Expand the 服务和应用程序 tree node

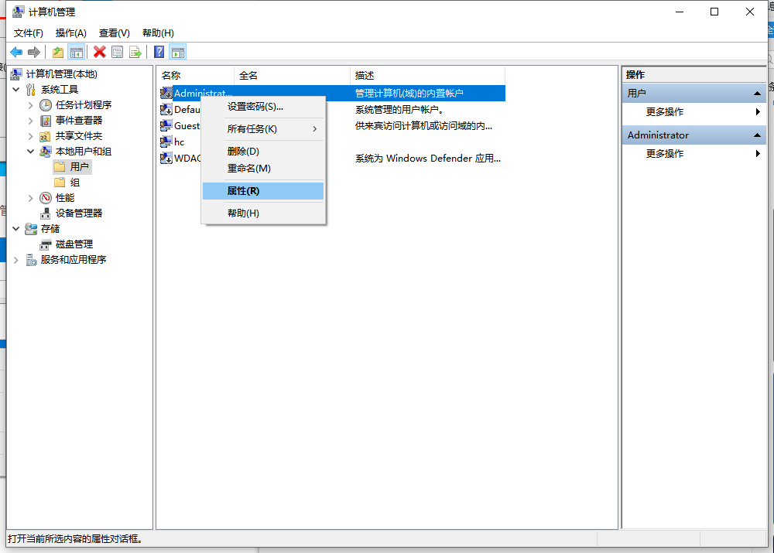[15, 260]
